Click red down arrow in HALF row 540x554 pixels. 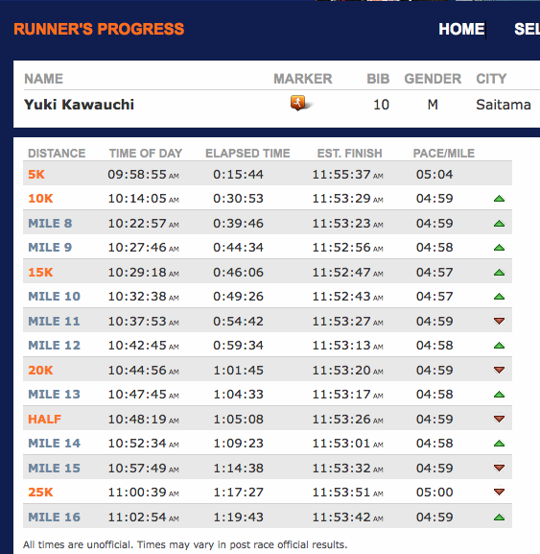(499, 419)
